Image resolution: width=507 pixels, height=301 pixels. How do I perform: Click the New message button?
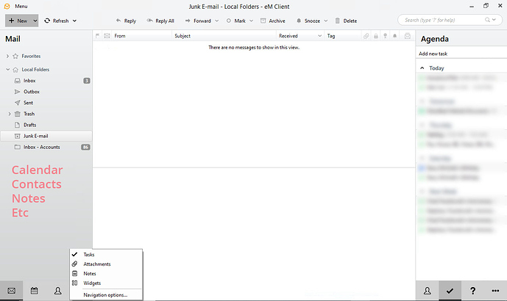click(x=18, y=21)
